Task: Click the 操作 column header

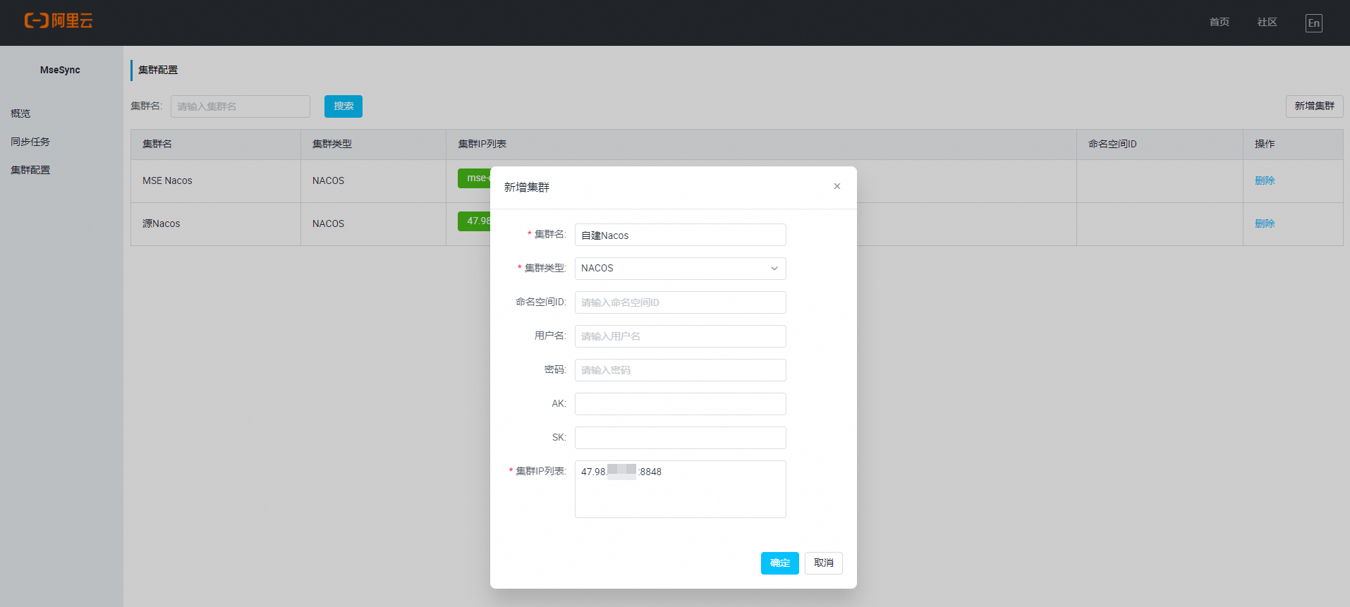Action: click(x=1293, y=144)
